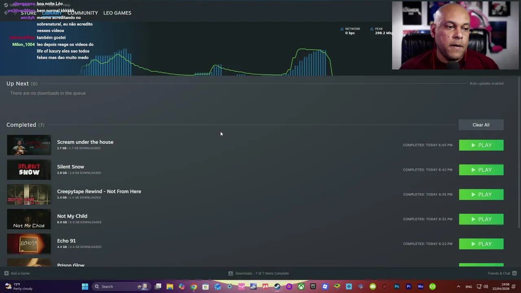
Task: Select 'Silent Snow' title text
Action: point(70,167)
